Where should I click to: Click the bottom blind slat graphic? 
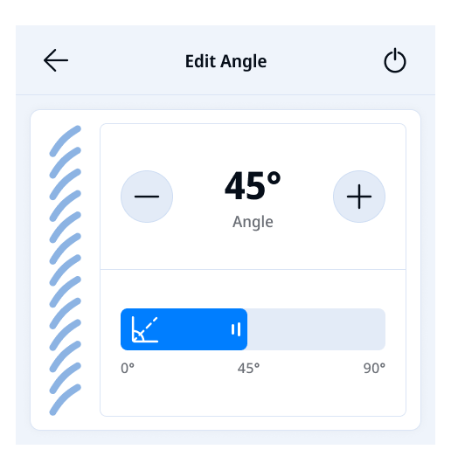pyautogui.click(x=65, y=400)
